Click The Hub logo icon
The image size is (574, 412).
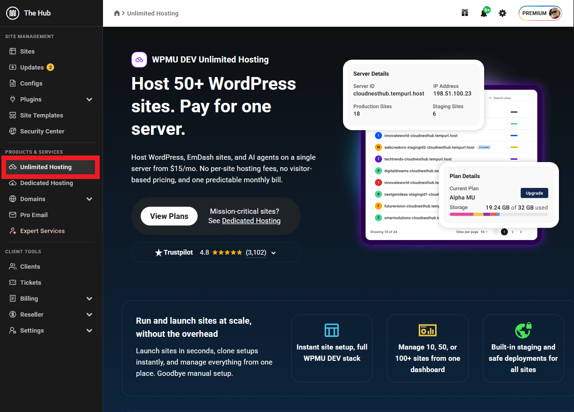click(13, 13)
